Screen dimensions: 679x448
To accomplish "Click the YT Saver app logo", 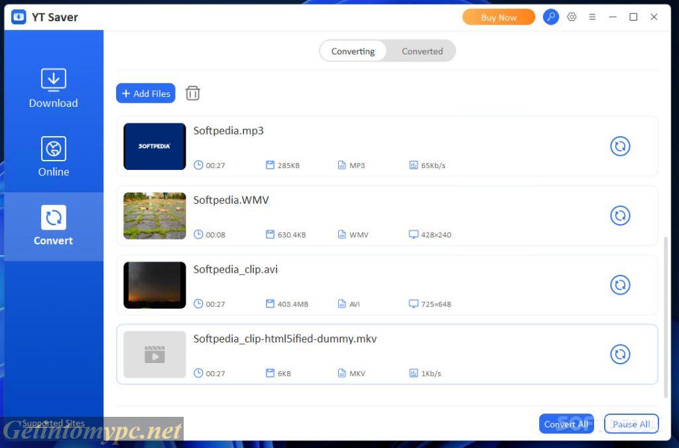I will pos(19,17).
